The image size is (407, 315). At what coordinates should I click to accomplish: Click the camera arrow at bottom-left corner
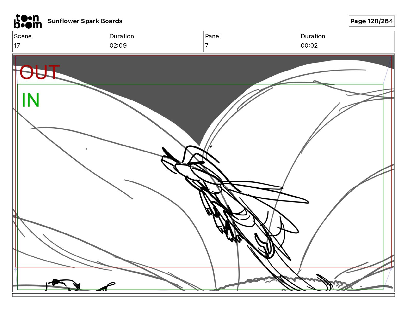click(x=15, y=269)
